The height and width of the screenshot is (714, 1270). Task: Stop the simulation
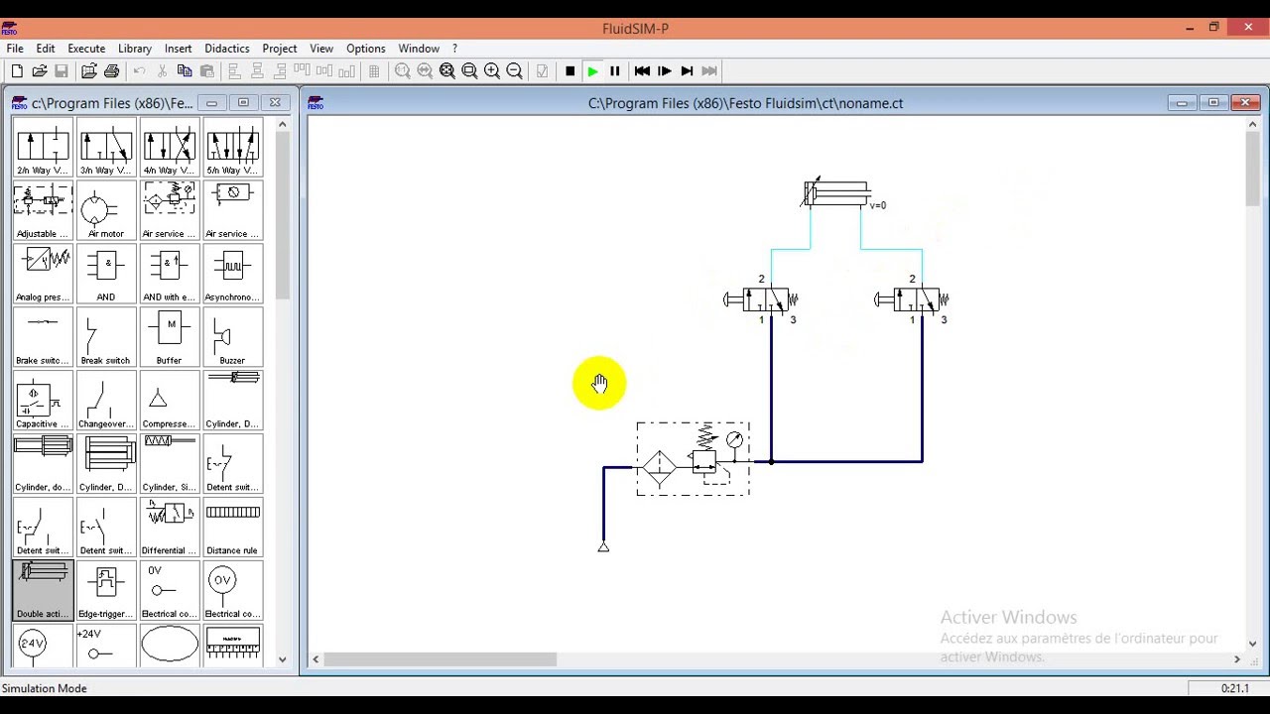(x=570, y=71)
